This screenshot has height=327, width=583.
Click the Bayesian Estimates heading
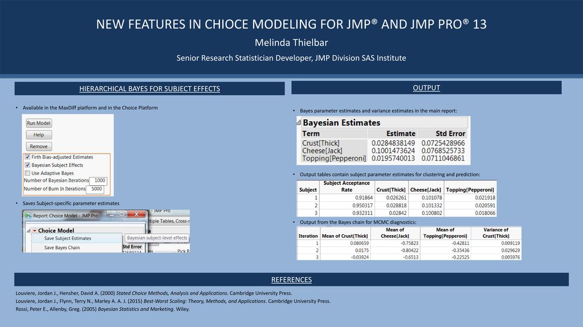tap(341, 122)
